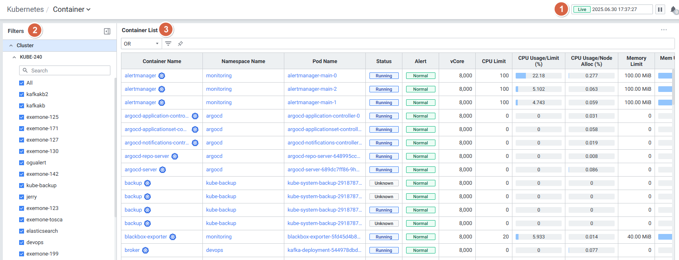679x260 pixels.
Task: Uncheck the elasticsearch filter checkbox
Action: (22, 231)
